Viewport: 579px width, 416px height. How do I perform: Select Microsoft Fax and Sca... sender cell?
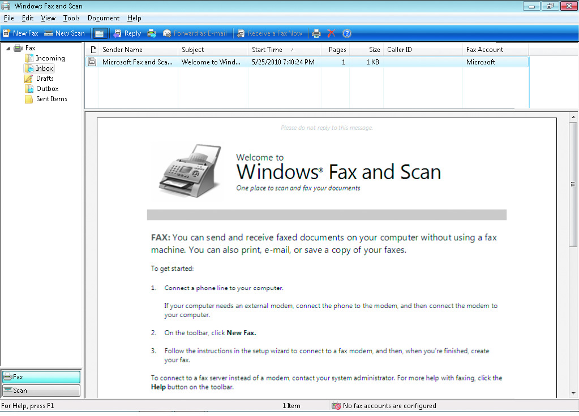(x=138, y=62)
